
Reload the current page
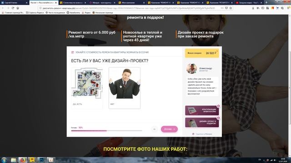pos(13,8)
